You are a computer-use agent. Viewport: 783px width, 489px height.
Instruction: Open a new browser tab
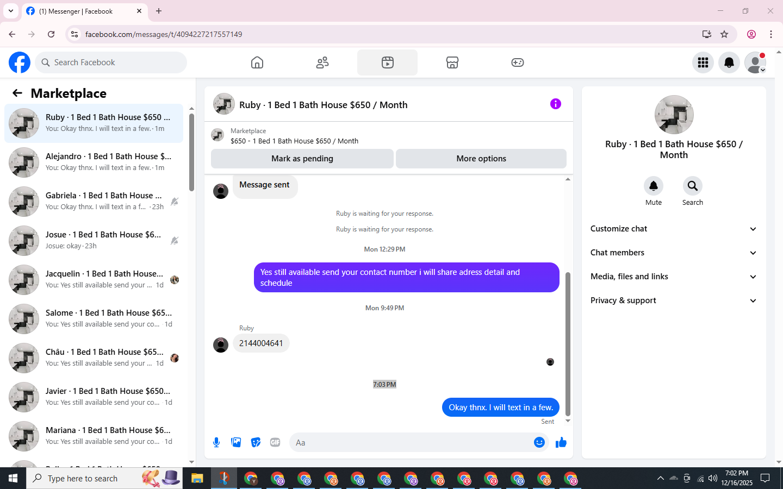pos(159,11)
